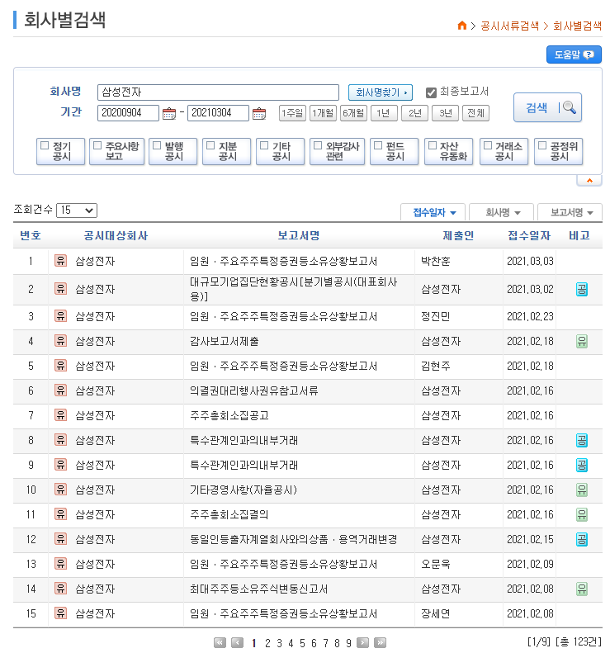The width and height of the screenshot is (610, 653).
Task: Open start date calendar picker
Action: coord(168,113)
